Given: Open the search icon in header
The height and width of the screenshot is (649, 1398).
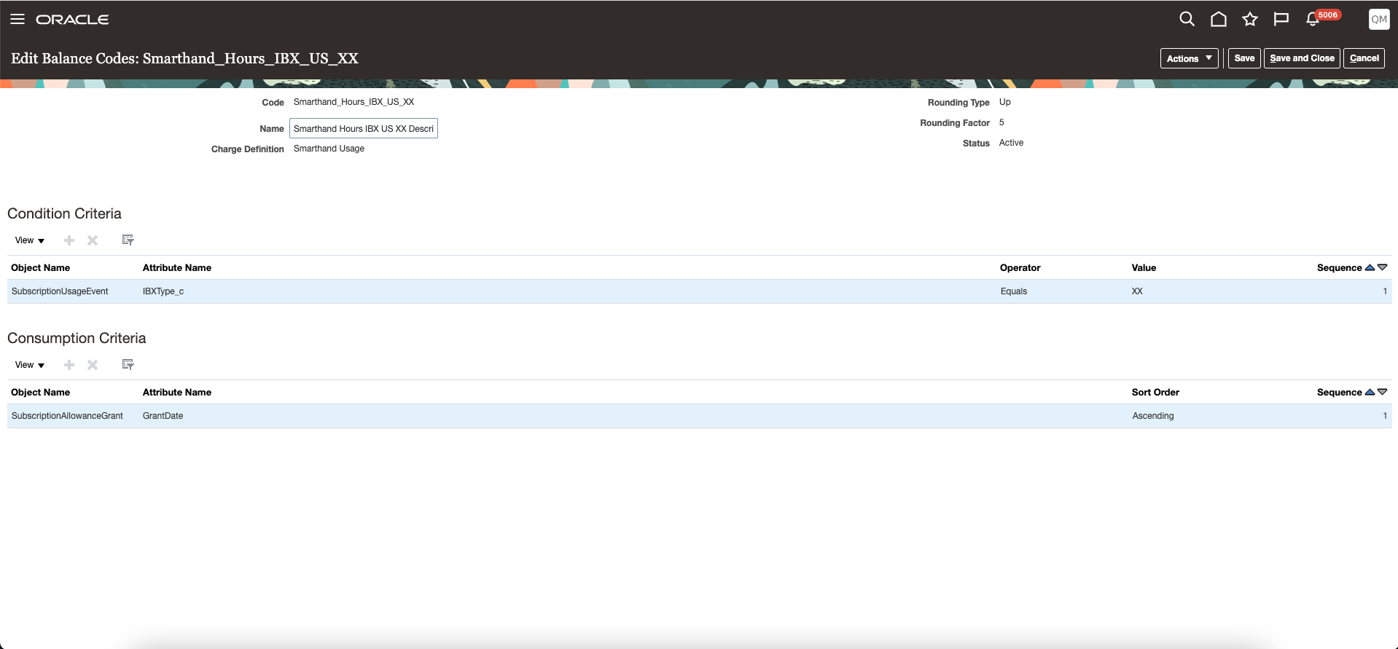Looking at the screenshot, I should pyautogui.click(x=1187, y=19).
